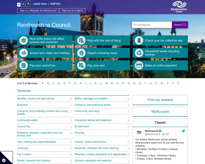The width and height of the screenshot is (205, 164).
Task: Expand Benefits, money and debt advice chevron
Action: tap(71, 99)
